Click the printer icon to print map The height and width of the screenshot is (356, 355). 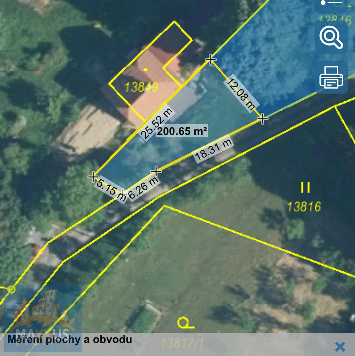click(331, 78)
